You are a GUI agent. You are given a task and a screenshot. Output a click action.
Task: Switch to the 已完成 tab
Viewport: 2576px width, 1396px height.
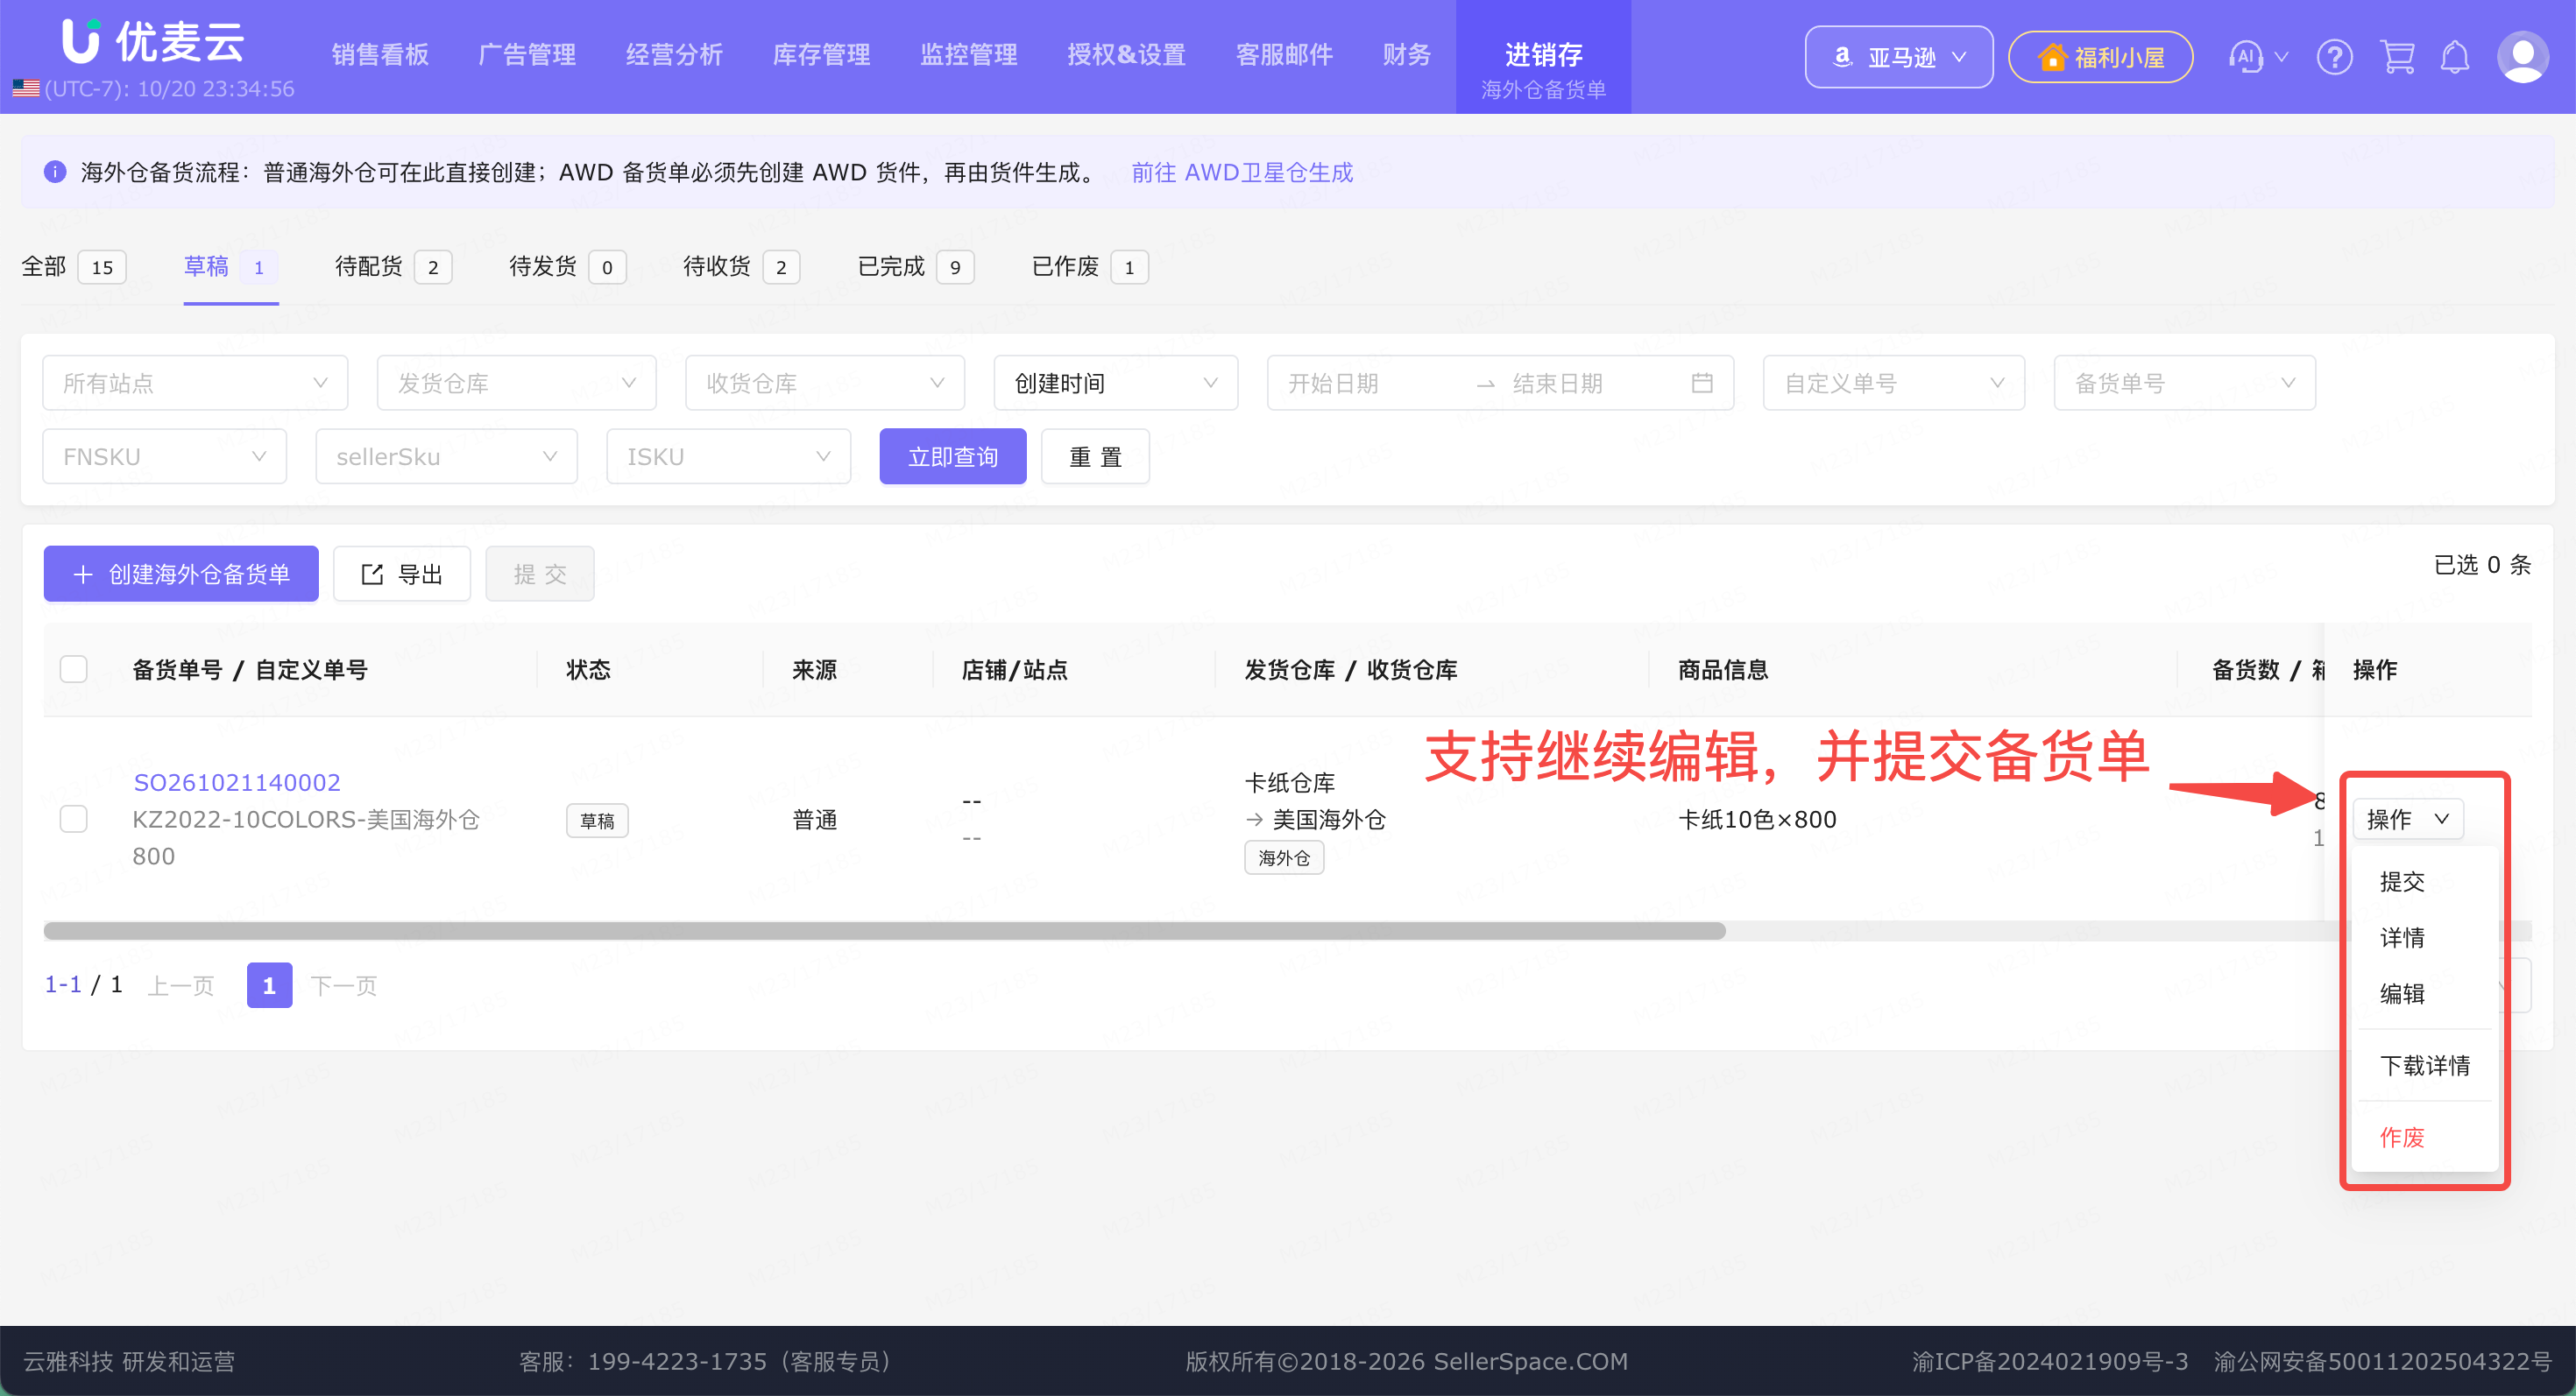[x=915, y=267]
